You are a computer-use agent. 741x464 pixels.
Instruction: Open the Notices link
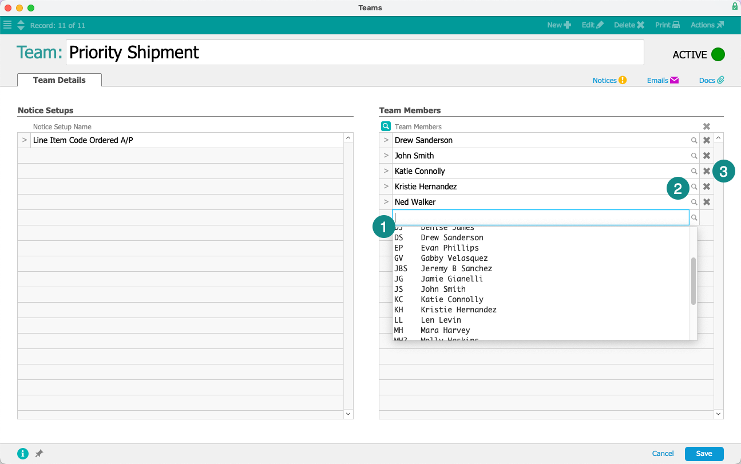609,80
